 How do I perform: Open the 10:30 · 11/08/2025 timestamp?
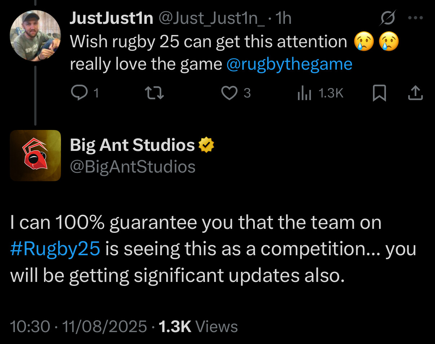pyautogui.click(x=78, y=327)
